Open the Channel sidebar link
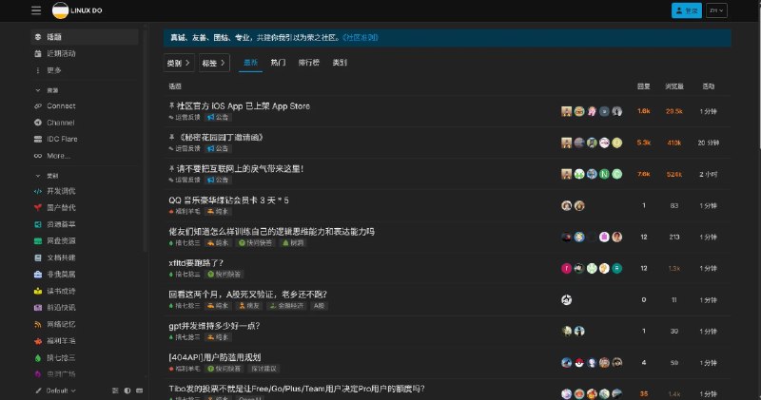Viewport: 761px width, 400px height. pos(85,123)
